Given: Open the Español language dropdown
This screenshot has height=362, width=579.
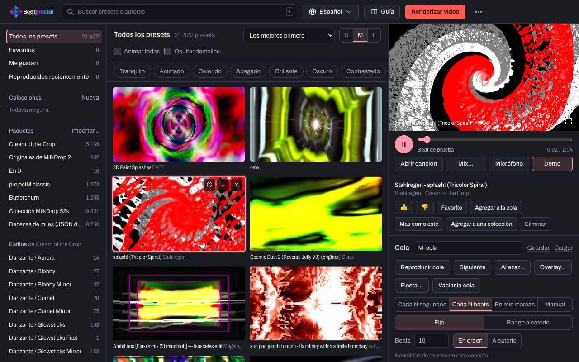Looking at the screenshot, I should pos(331,12).
